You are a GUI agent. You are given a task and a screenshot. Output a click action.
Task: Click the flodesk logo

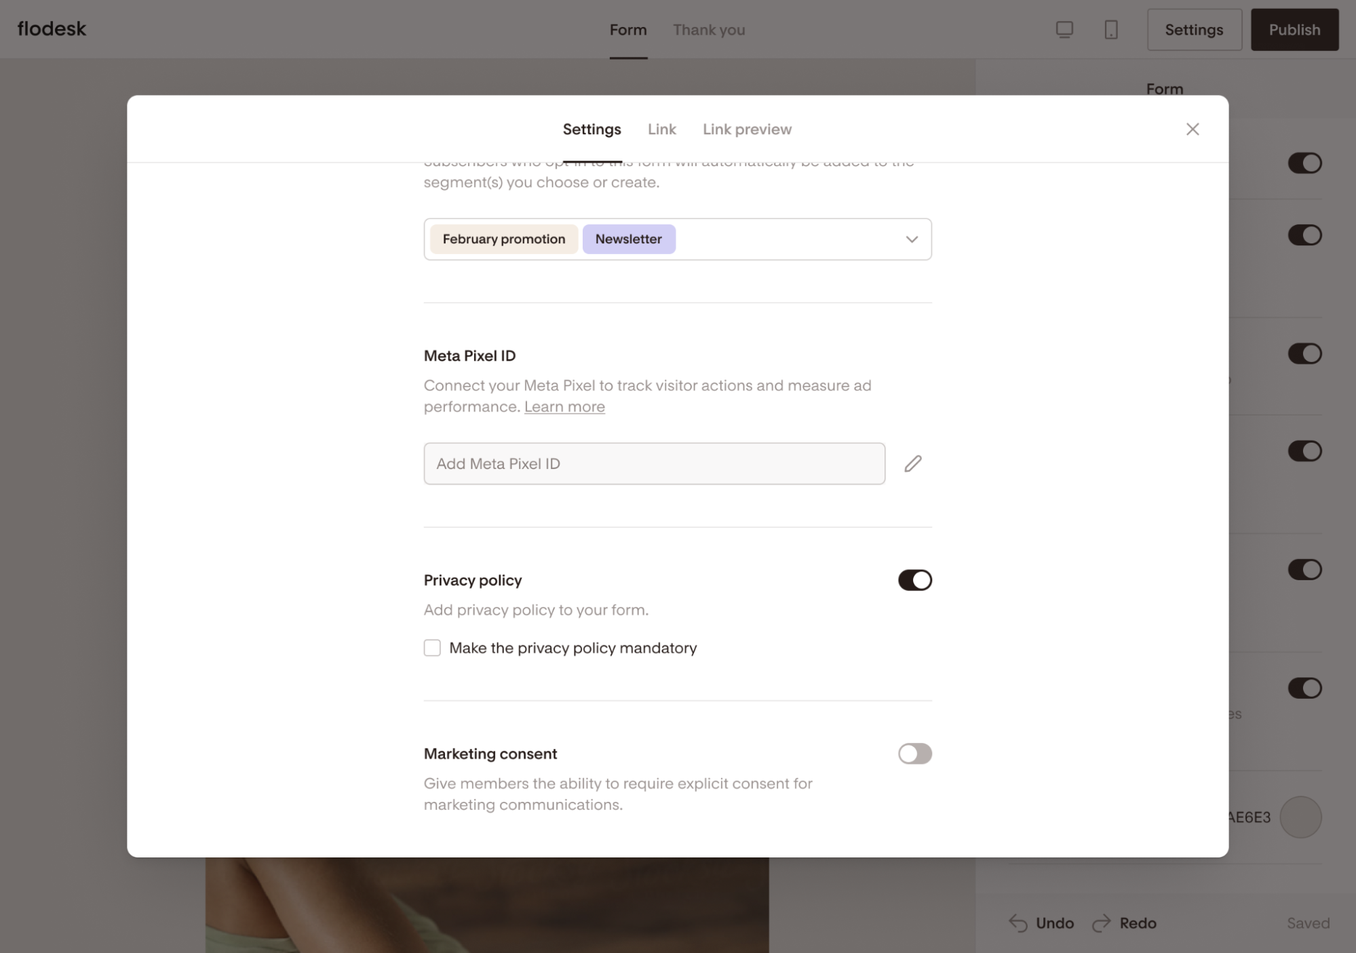click(52, 29)
